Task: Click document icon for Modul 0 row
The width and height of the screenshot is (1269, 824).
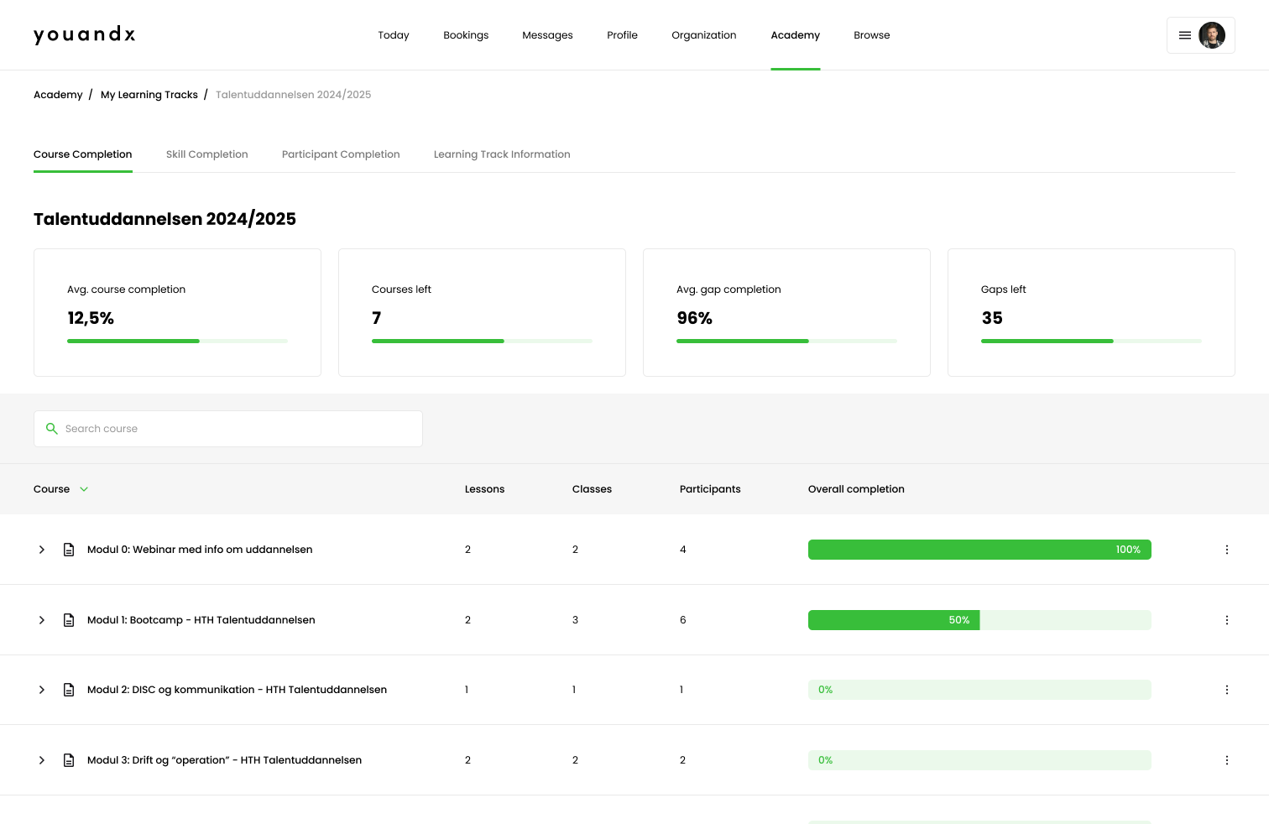Action: click(x=69, y=550)
